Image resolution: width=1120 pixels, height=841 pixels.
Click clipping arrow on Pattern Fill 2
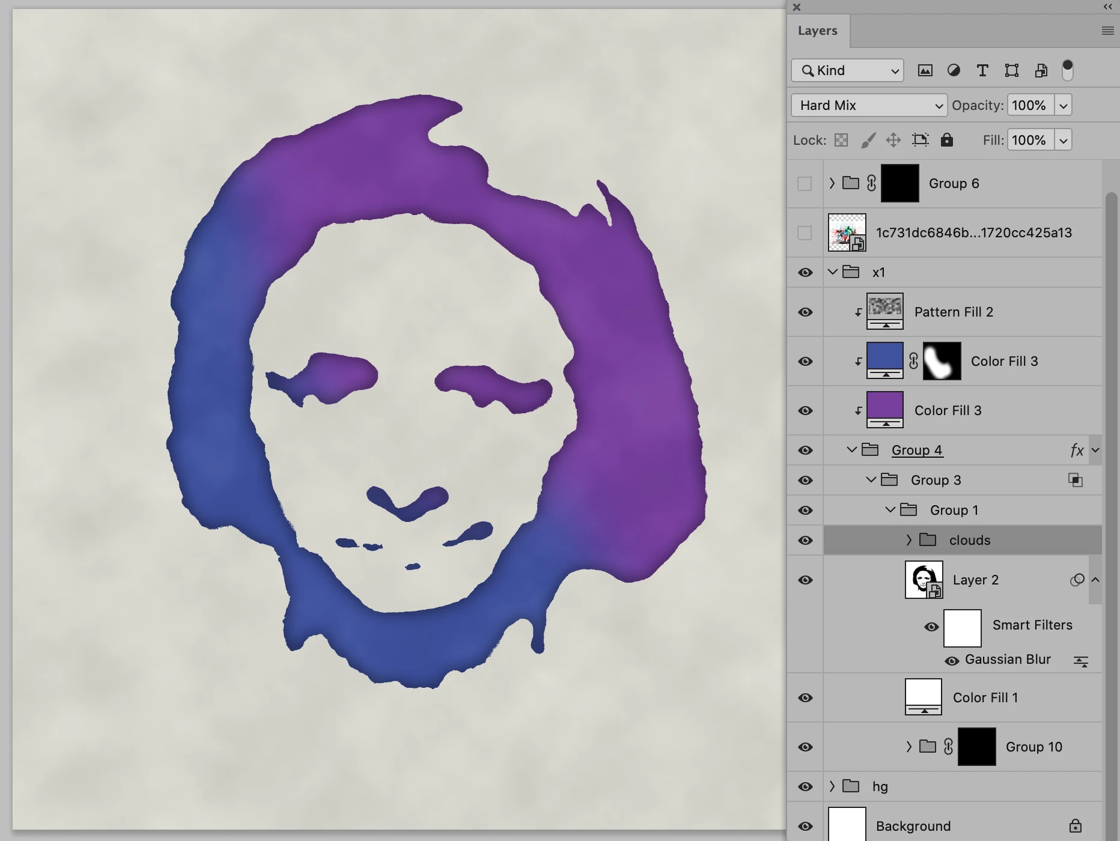pos(859,312)
